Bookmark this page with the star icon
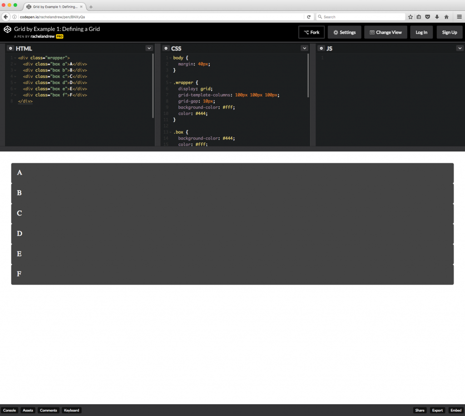465x416 pixels. (x=411, y=17)
